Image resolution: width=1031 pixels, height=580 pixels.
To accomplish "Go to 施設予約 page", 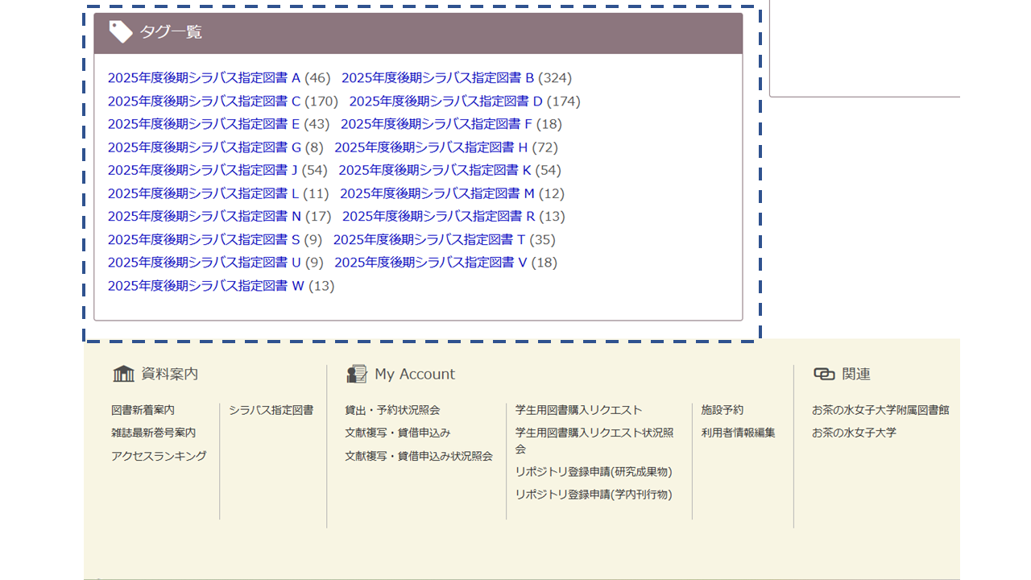I will (722, 410).
